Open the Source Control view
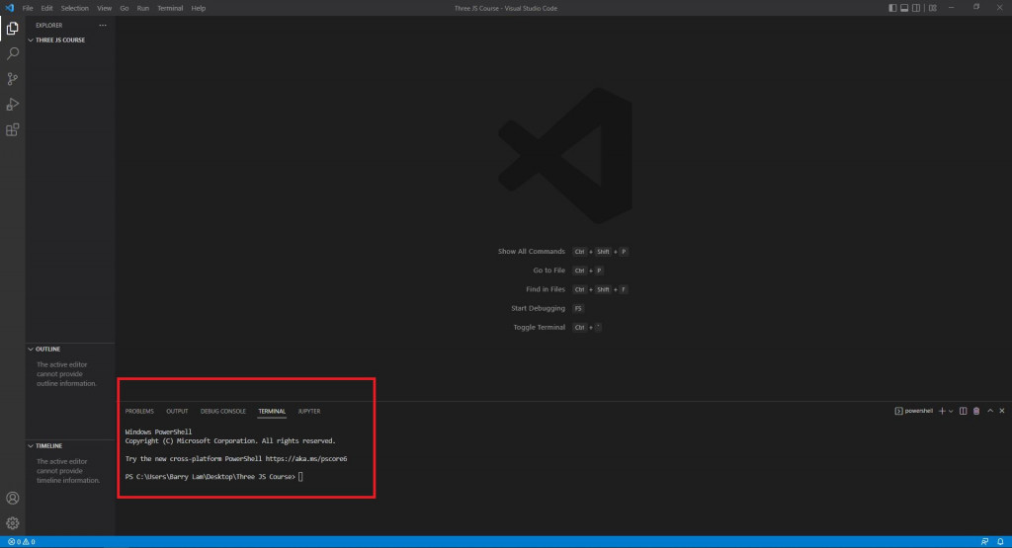The width and height of the screenshot is (1012, 548). tap(12, 79)
